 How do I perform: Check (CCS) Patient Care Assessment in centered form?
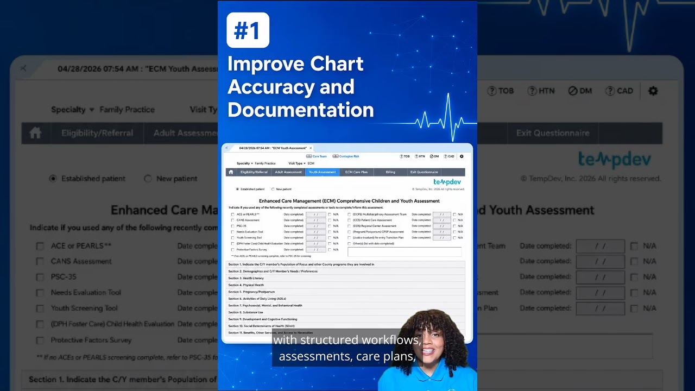pyautogui.click(x=349, y=220)
